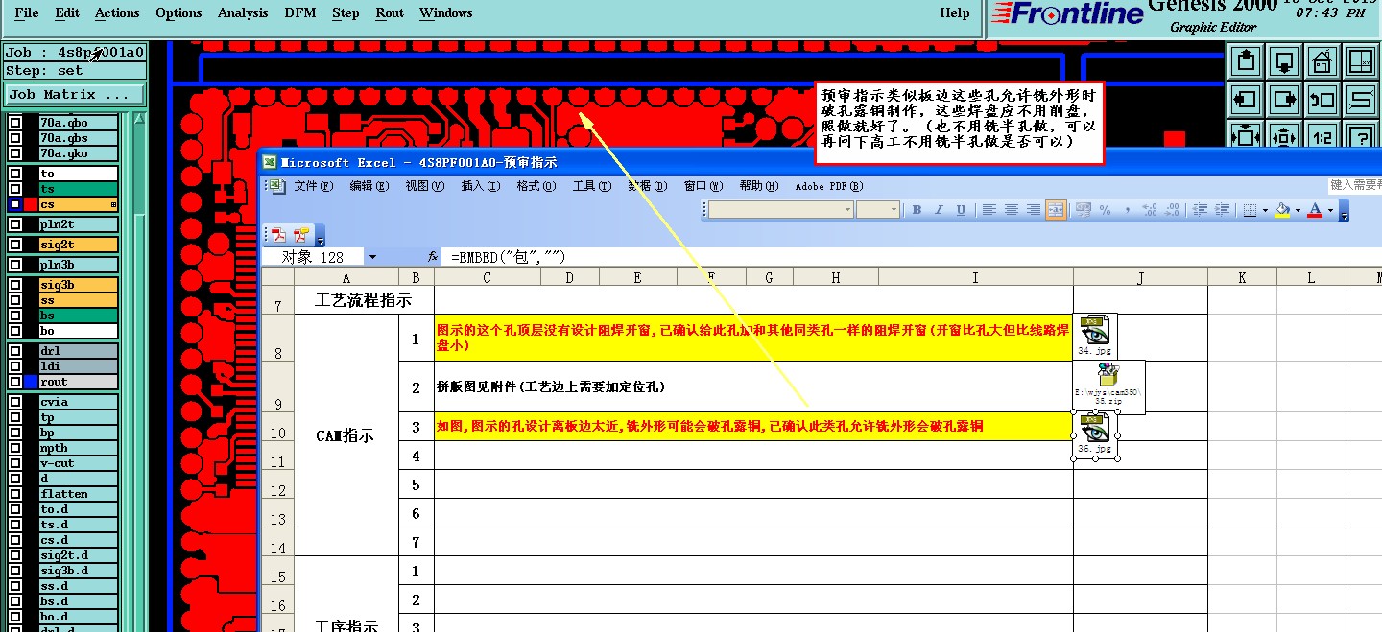Open the font name dropdown in Excel
The image size is (1382, 632).
[847, 210]
